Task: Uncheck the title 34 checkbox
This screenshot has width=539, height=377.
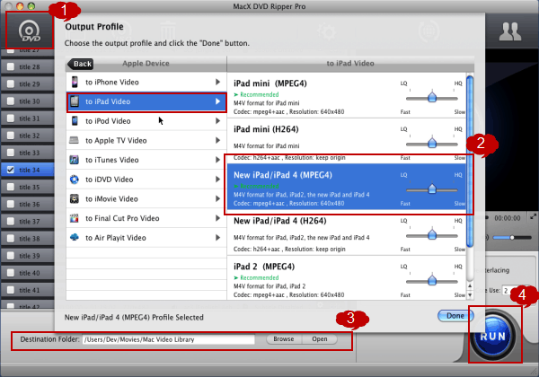Action: [x=11, y=170]
